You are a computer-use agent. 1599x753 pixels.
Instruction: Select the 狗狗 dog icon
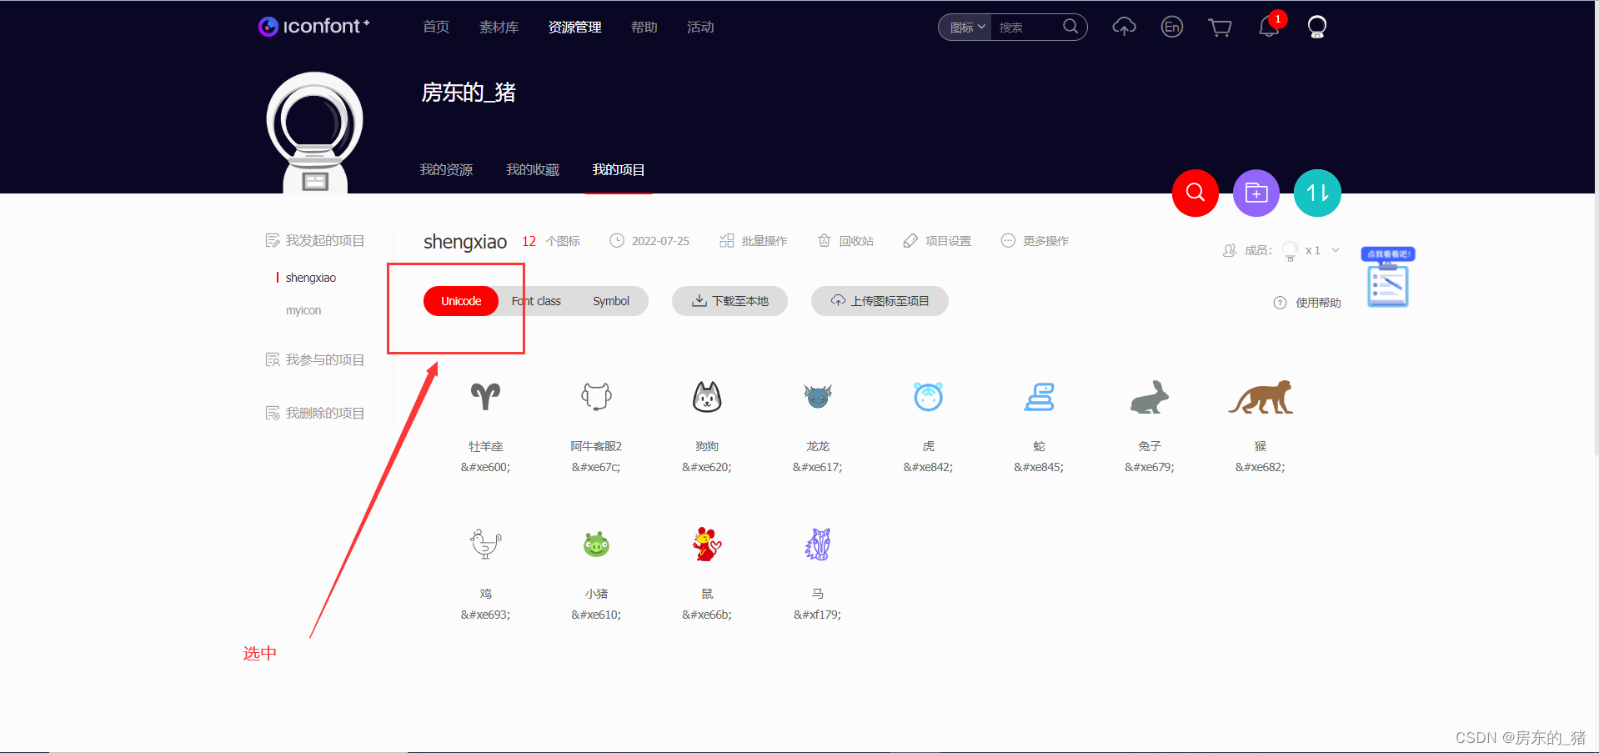707,397
